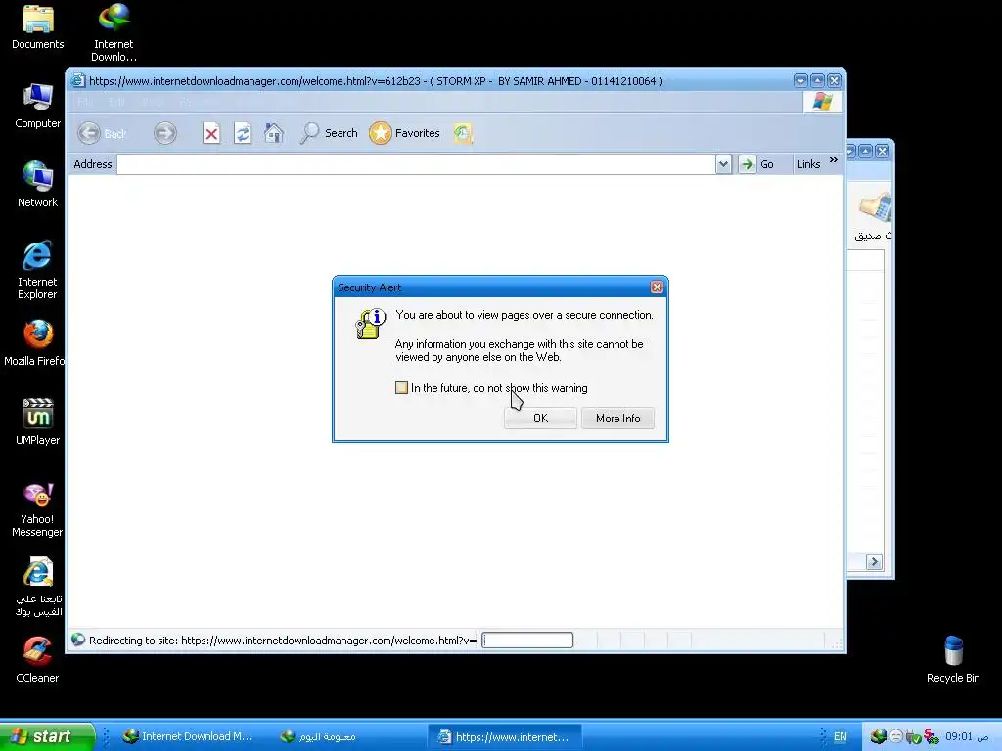Click the status bar redirecting globe icon
1002x751 pixels.
click(78, 640)
